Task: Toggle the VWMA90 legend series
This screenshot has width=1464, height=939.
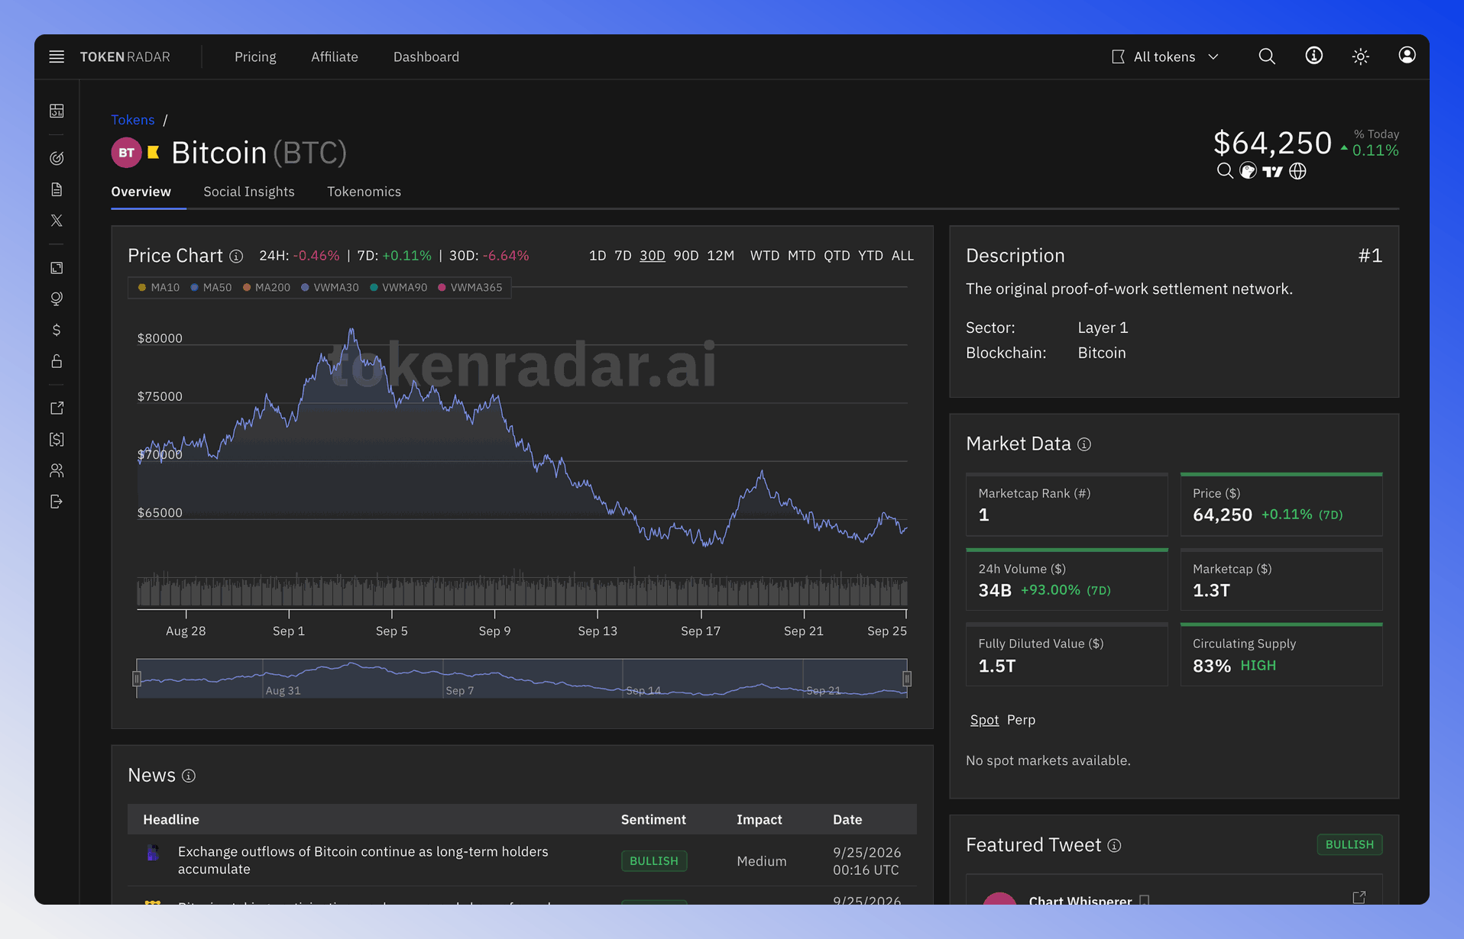Action: pyautogui.click(x=399, y=288)
